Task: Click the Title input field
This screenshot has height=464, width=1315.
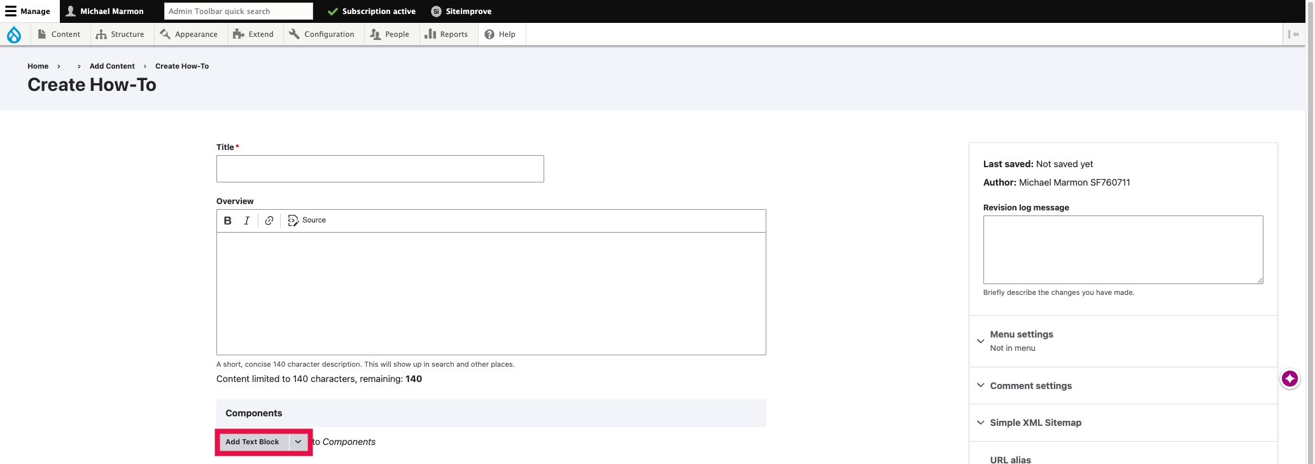Action: point(380,169)
